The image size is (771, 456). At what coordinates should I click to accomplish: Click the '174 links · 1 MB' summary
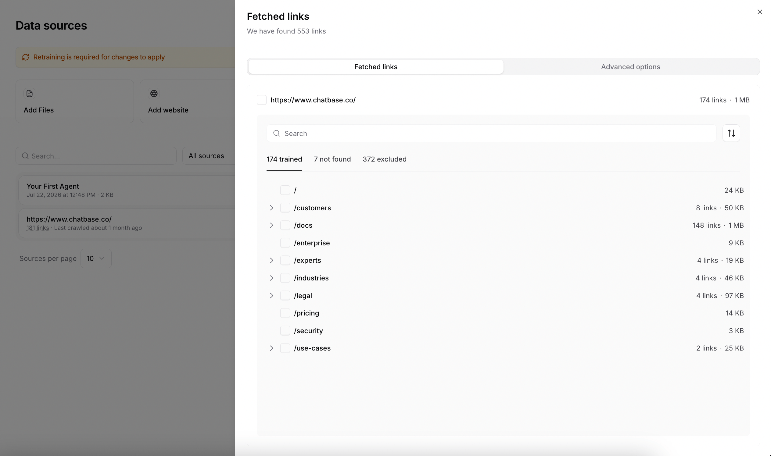pyautogui.click(x=724, y=100)
